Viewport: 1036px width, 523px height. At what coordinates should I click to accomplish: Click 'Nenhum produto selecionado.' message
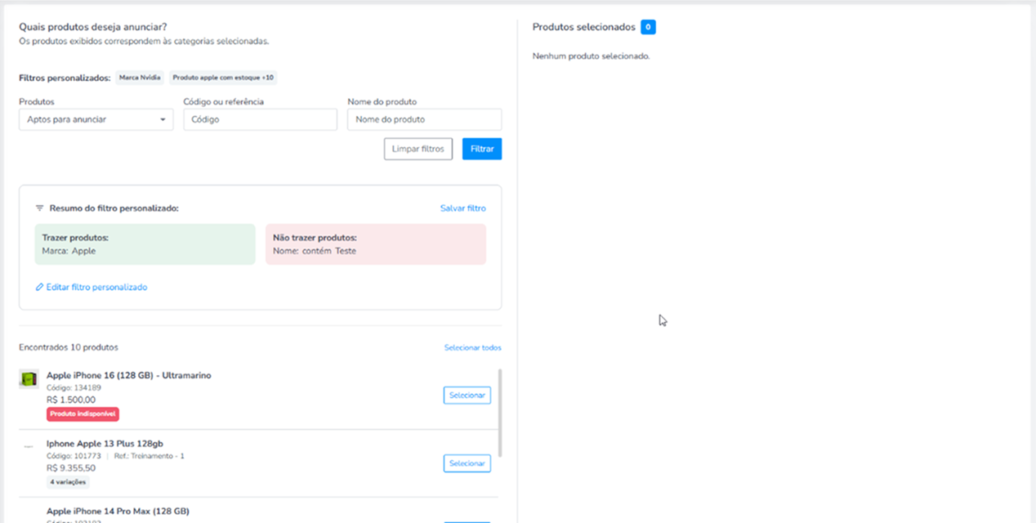tap(591, 56)
